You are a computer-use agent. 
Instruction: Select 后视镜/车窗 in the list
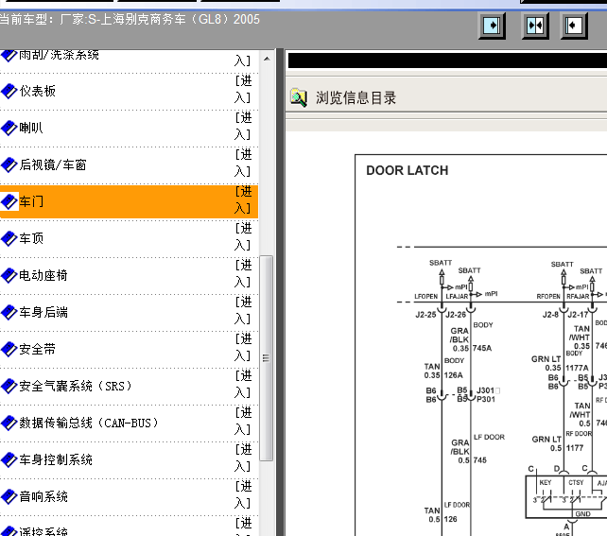[53, 165]
